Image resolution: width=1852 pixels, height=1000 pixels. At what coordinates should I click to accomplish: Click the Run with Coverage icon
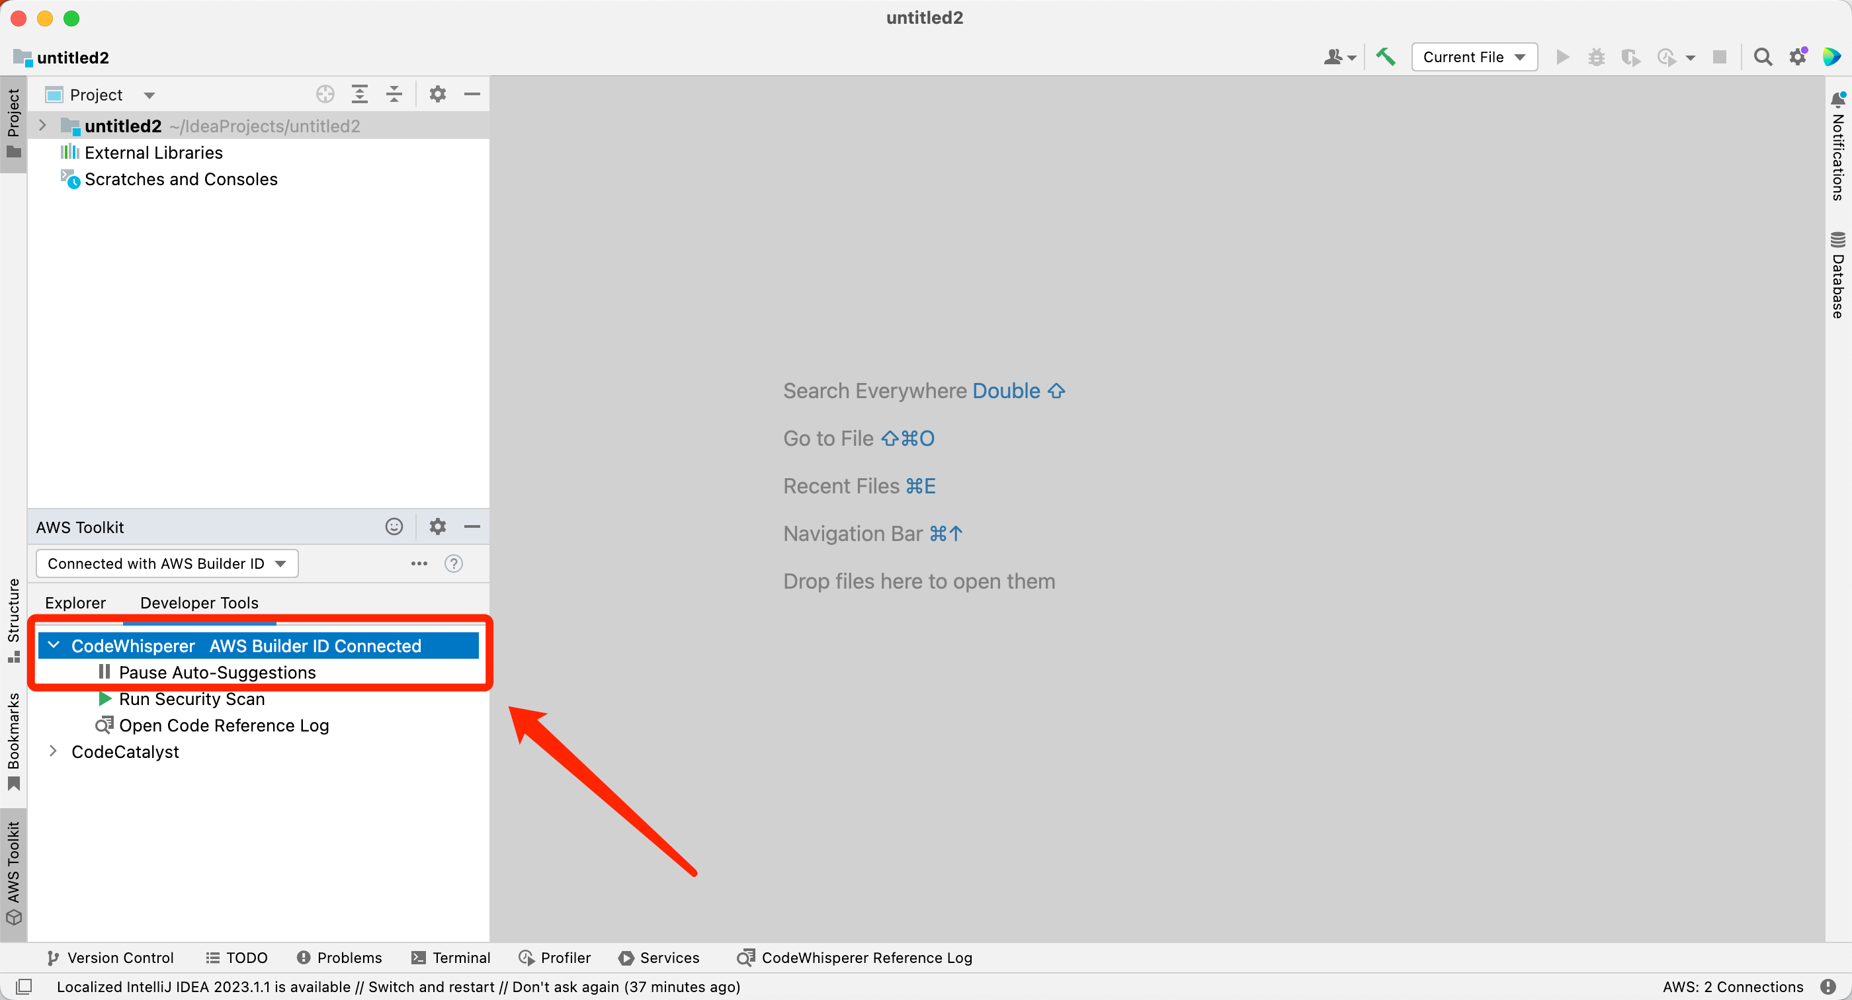coord(1630,57)
